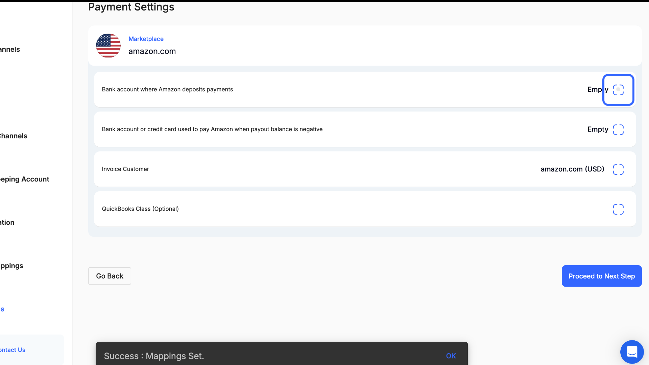Open the Channels sidebar item
Screen dimensions: 649x365
(14, 136)
